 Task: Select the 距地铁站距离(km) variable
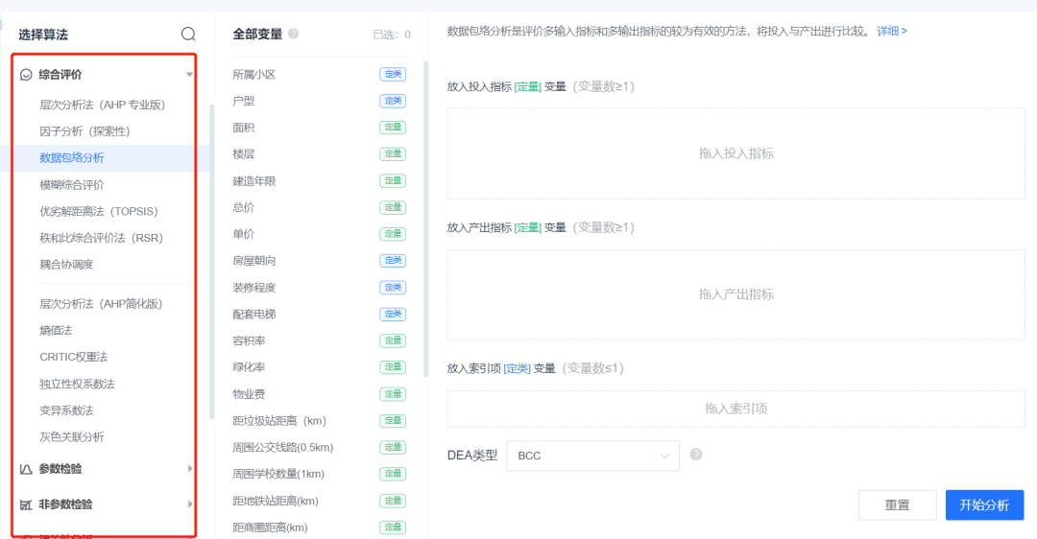pyautogui.click(x=276, y=501)
